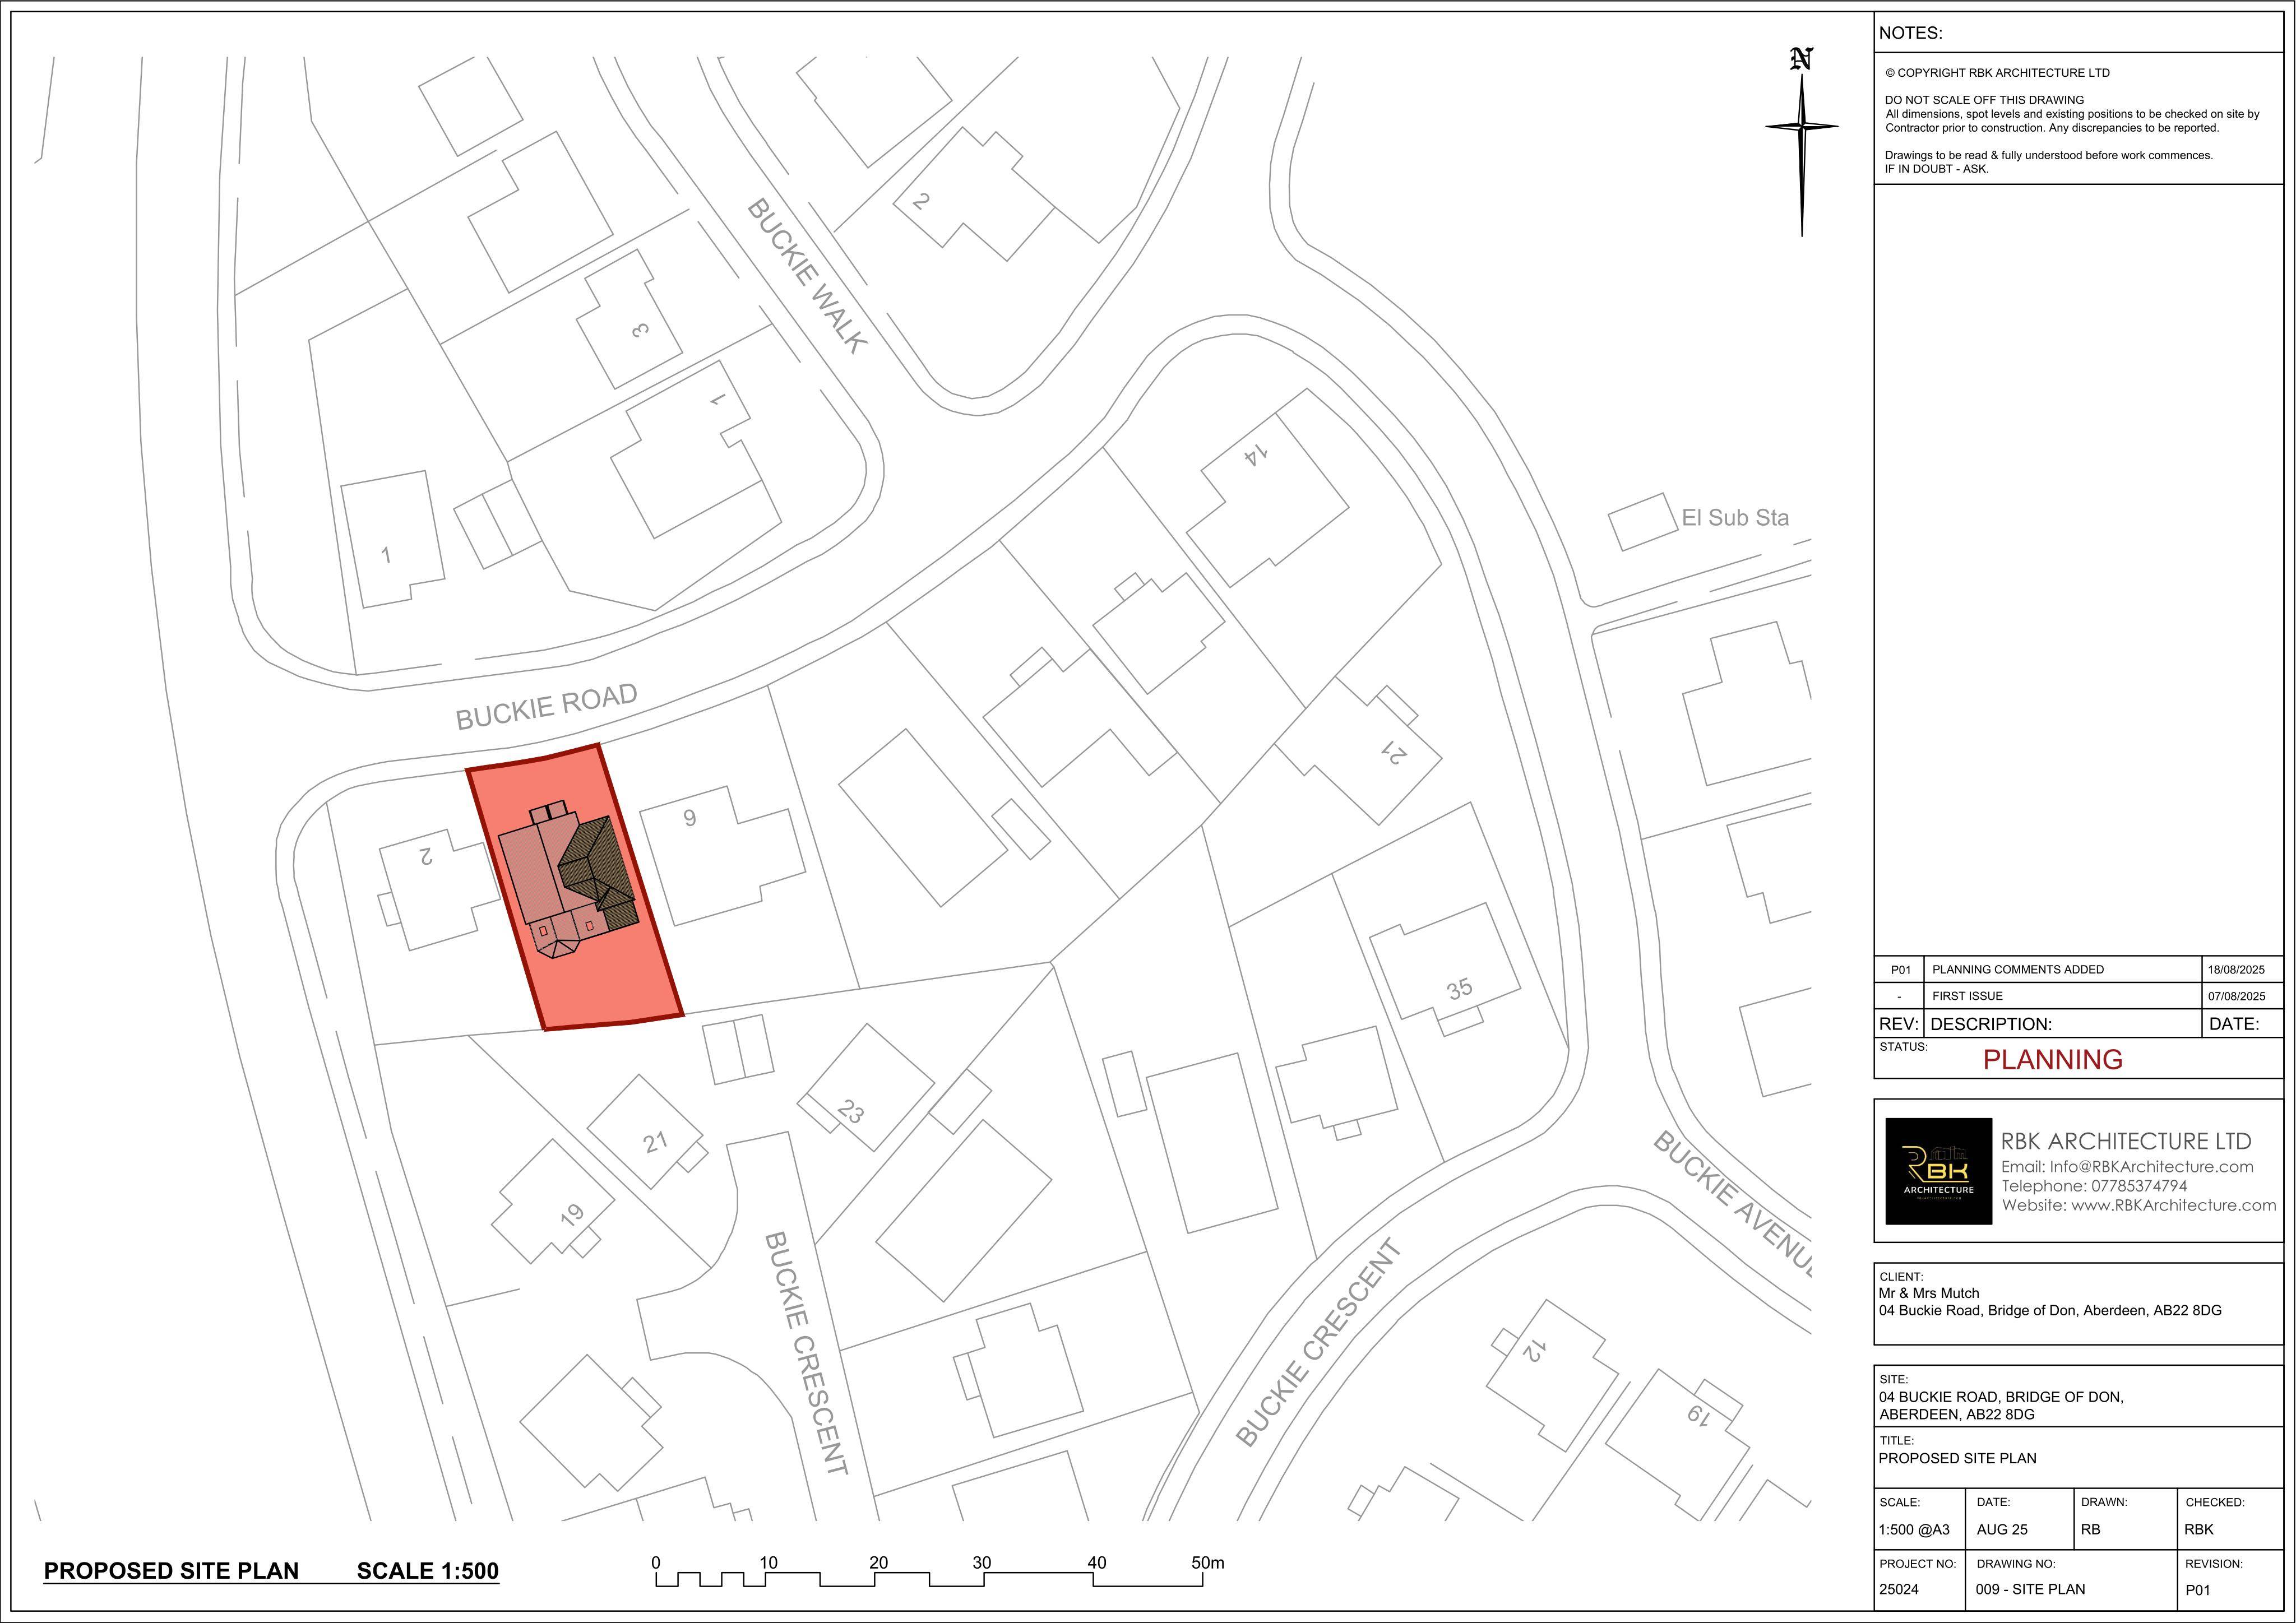Viewport: 2296px width, 1623px height.
Task: Click the 'BUCKIE ROAD' street label
Action: tap(546, 706)
